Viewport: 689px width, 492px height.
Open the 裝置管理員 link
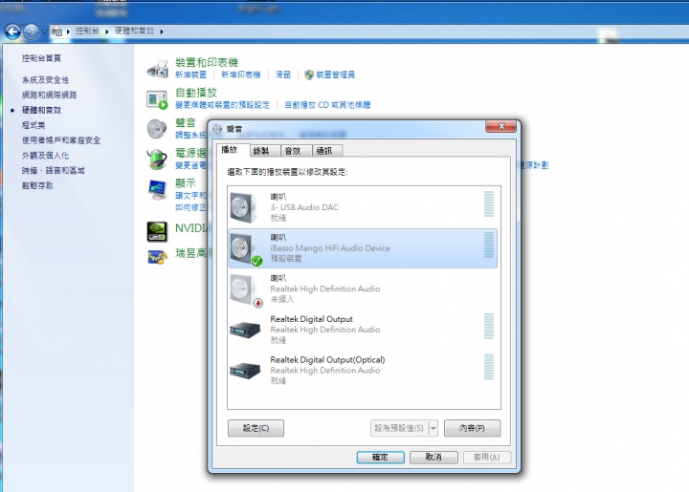click(x=335, y=75)
